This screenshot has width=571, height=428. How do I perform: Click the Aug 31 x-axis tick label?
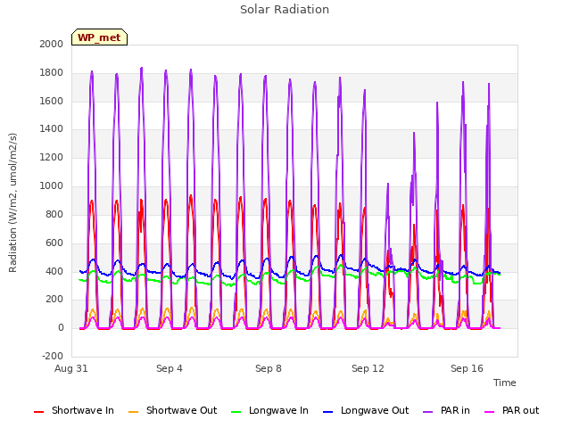[x=71, y=368]
